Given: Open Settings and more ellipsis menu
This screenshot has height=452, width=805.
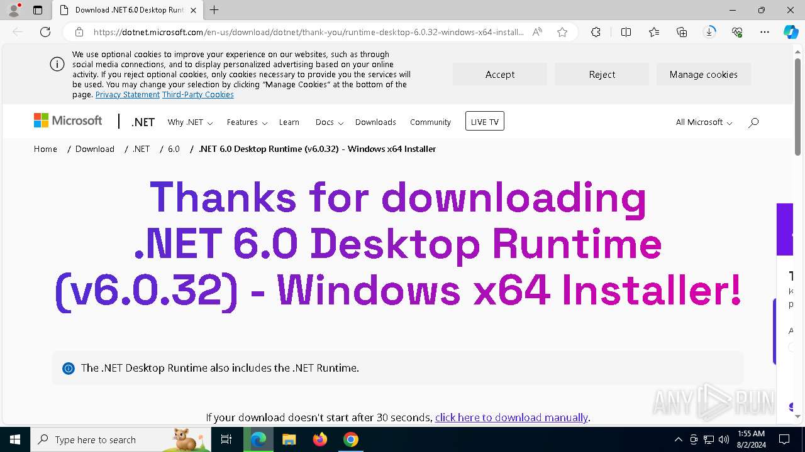Looking at the screenshot, I should (765, 32).
